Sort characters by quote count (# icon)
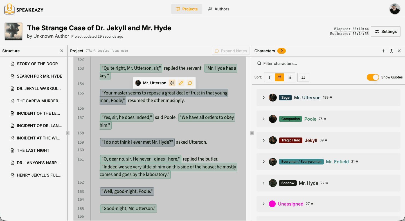This screenshot has height=221, width=405. tap(279, 77)
